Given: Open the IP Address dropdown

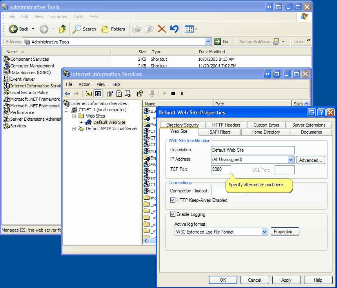Looking at the screenshot, I should tap(291, 160).
